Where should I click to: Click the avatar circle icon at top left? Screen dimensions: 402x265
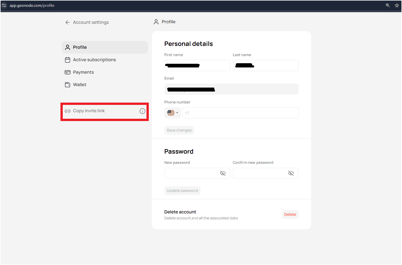point(4,5)
